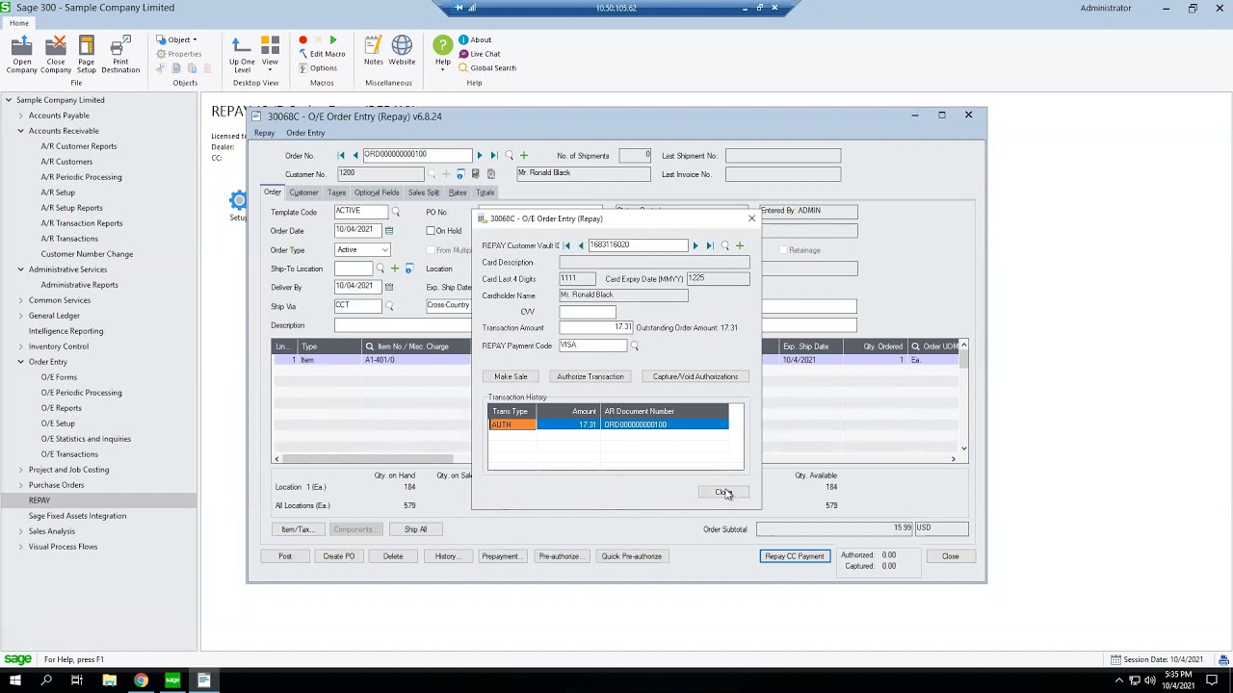The height and width of the screenshot is (693, 1233).
Task: Click the Post button
Action: 285,556
